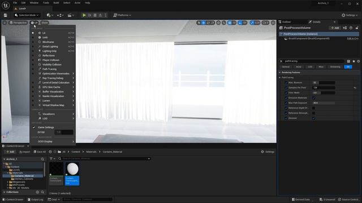Screen dimensions: 362x203
Task: Expand Virtual Shadow Map submenu
Action: pos(53,105)
